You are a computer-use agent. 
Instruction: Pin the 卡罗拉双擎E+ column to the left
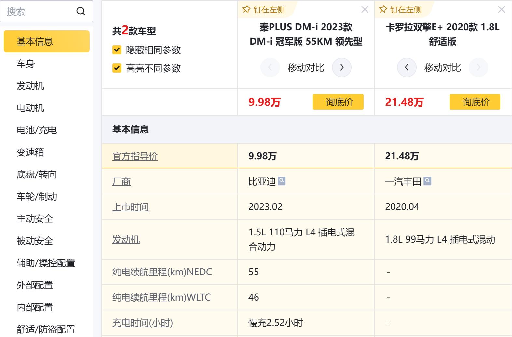point(401,10)
